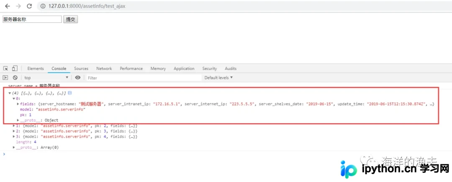Click the 服务器名称 text input
Viewport: 452px width, 182px height.
point(32,19)
